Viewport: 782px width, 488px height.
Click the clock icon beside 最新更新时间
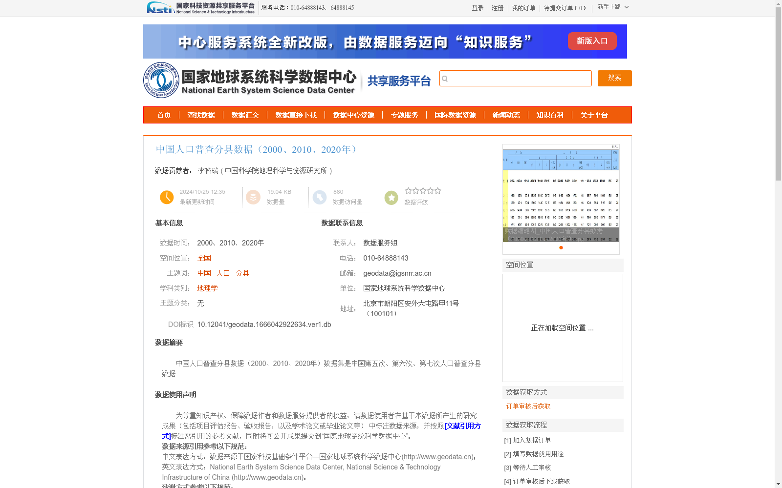coord(167,197)
